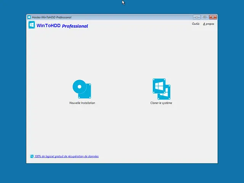Viewport: 244px width, 183px height.
Task: Maximize the WinToHDD window
Action: [205, 17]
